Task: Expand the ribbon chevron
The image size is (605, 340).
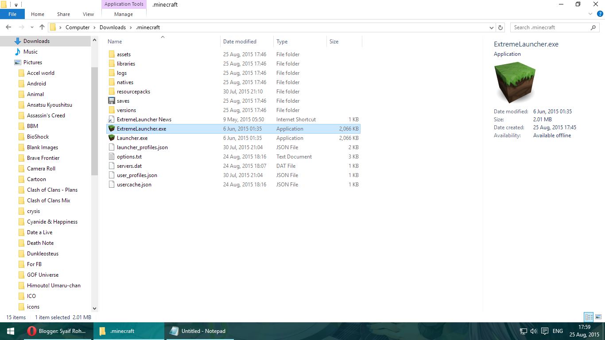Action: [590, 14]
